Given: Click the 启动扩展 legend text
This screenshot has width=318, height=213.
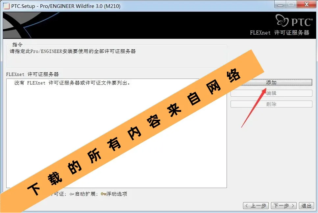Looking at the screenshot, I should click(x=85, y=194).
